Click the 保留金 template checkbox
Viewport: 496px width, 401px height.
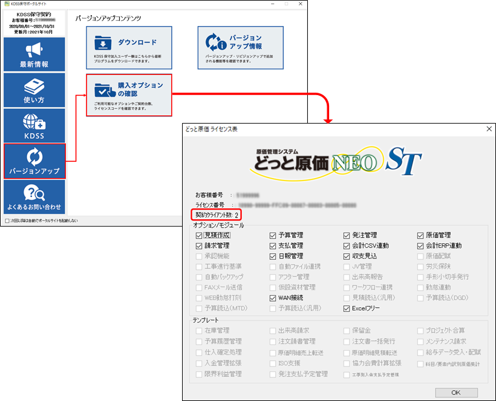coord(347,331)
